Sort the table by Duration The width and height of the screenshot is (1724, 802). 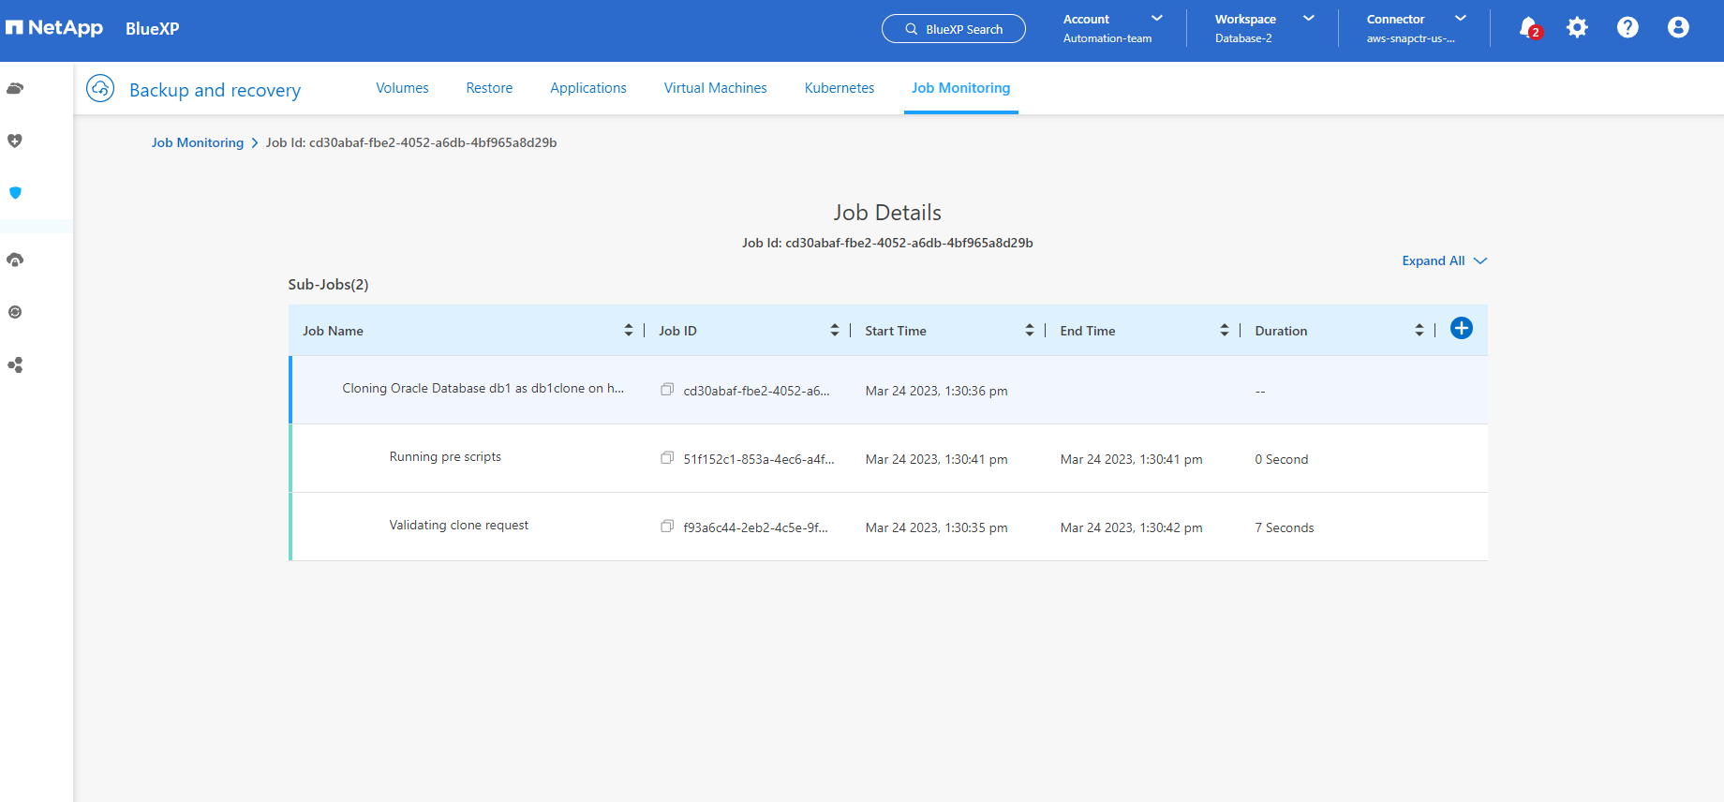tap(1419, 331)
